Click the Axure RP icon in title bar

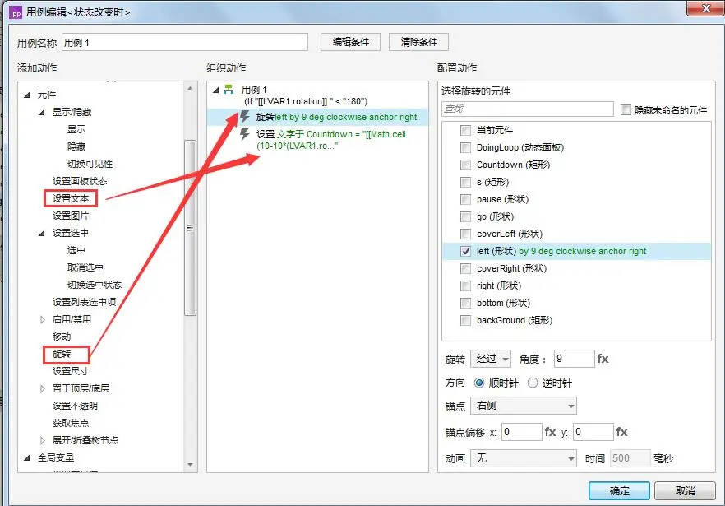coord(16,12)
